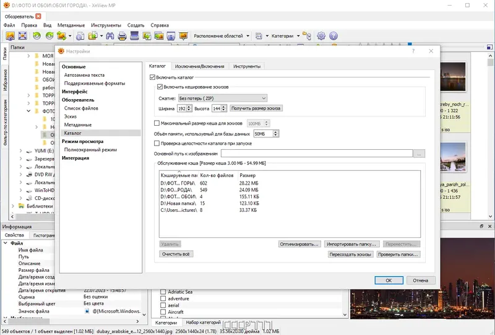Viewport: 495px width, 335px height.
Task: Click the Проверить папки... button
Action: [x=398, y=254]
